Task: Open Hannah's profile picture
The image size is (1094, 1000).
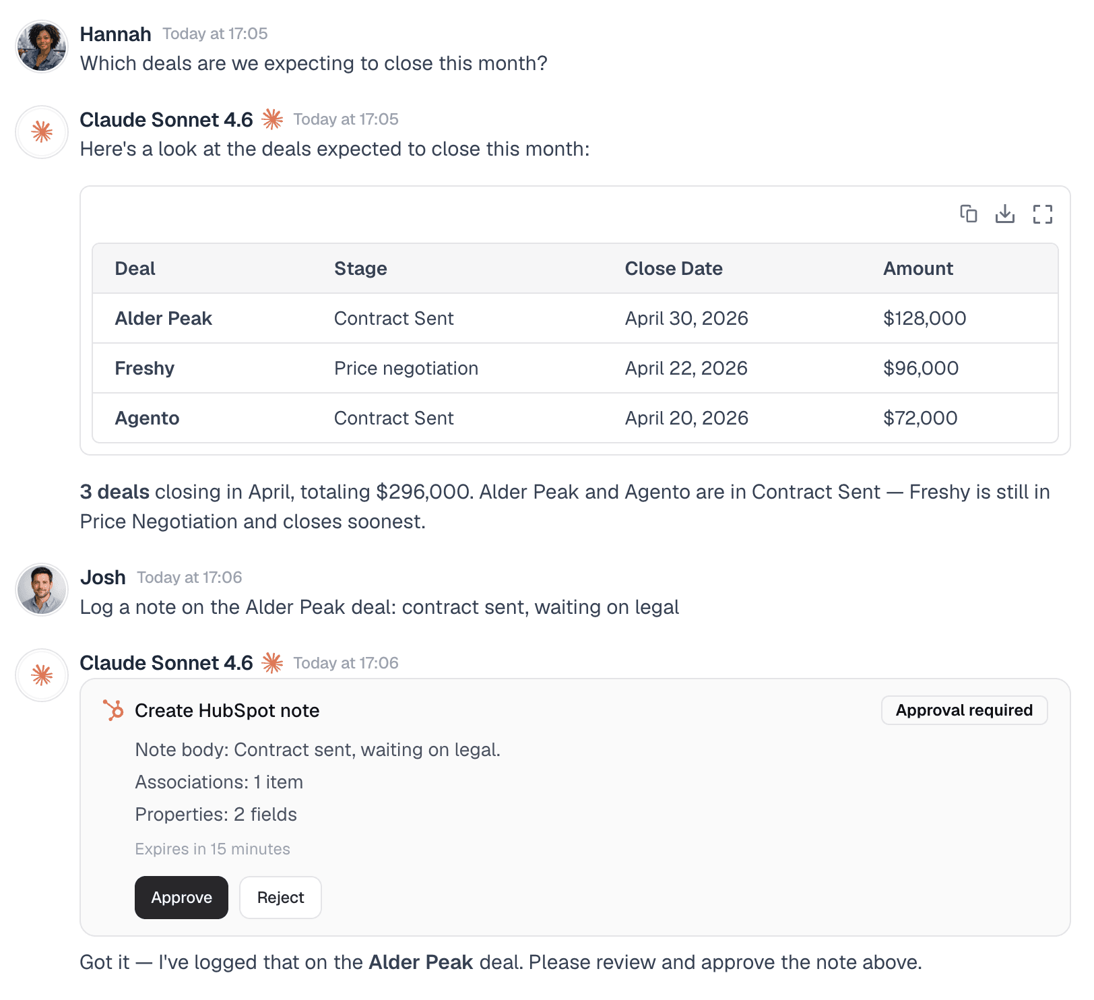Action: [x=41, y=46]
